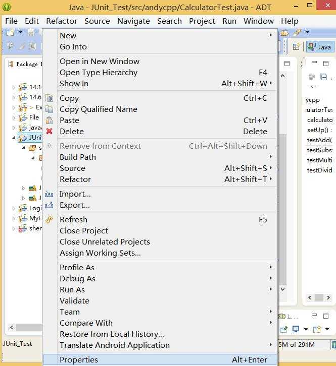Click the editor scroll-down arrow
This screenshot has height=366, width=336.
(282, 289)
